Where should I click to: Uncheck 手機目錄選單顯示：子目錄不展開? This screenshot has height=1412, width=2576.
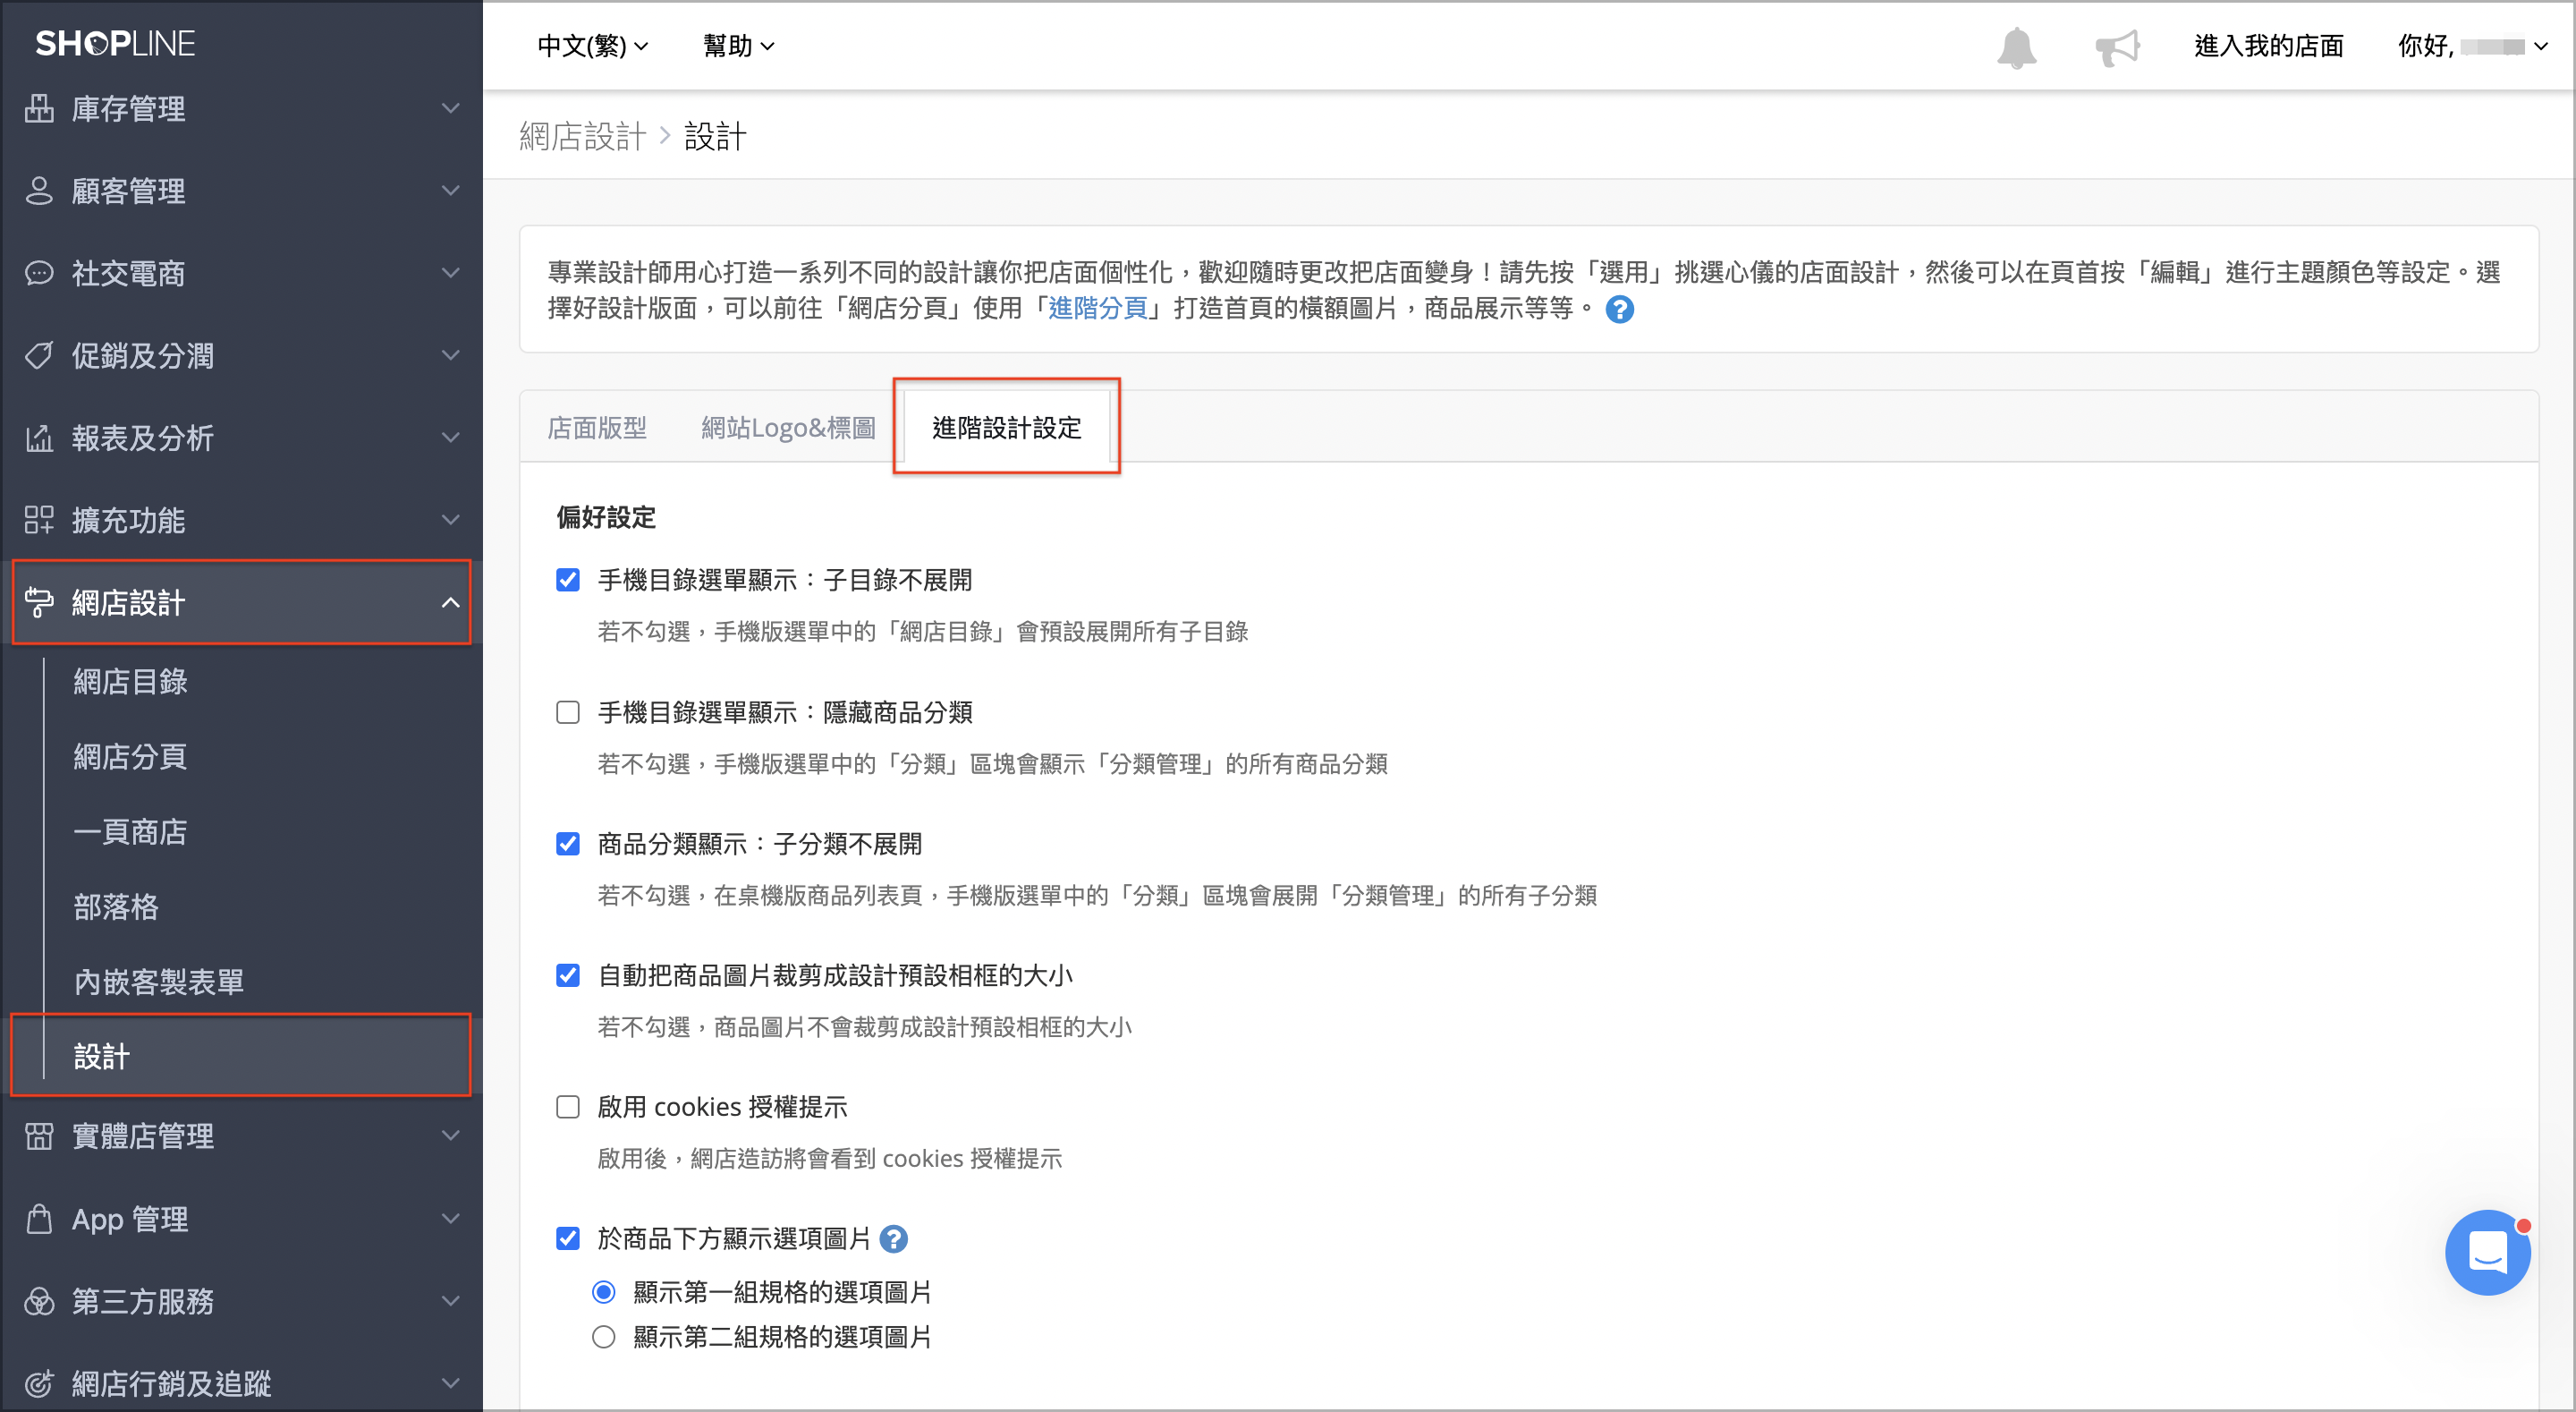click(568, 580)
